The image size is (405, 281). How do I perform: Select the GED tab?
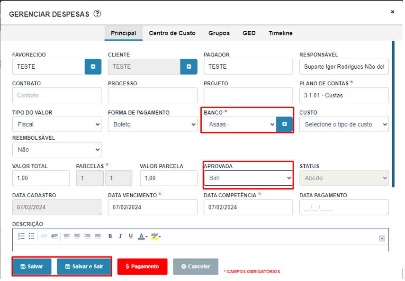(249, 33)
